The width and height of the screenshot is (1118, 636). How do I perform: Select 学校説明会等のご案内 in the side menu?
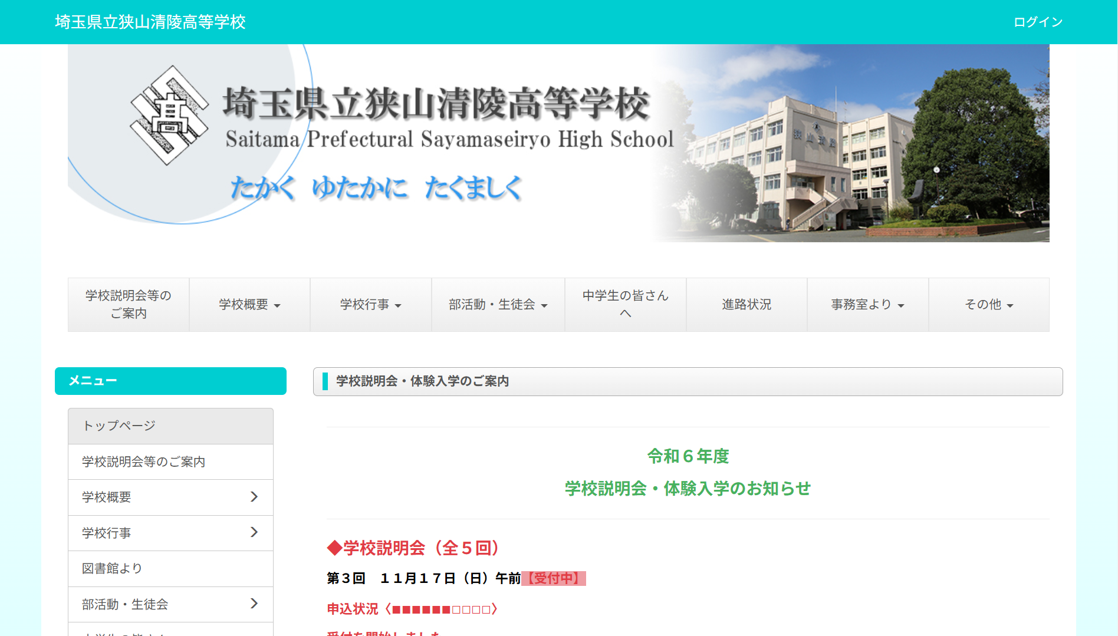[170, 462]
